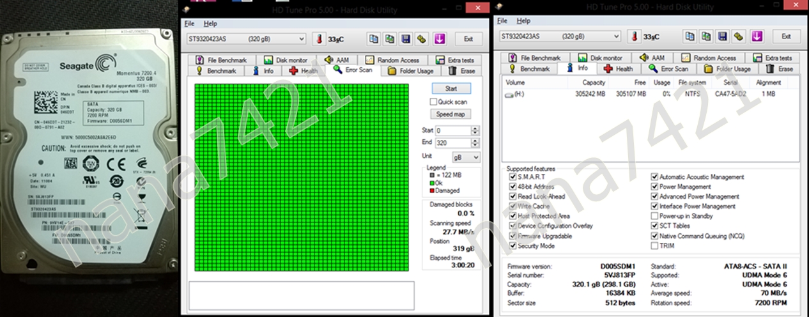Toggle Native Command Queuing (NCQ) checkbox

pyautogui.click(x=654, y=236)
